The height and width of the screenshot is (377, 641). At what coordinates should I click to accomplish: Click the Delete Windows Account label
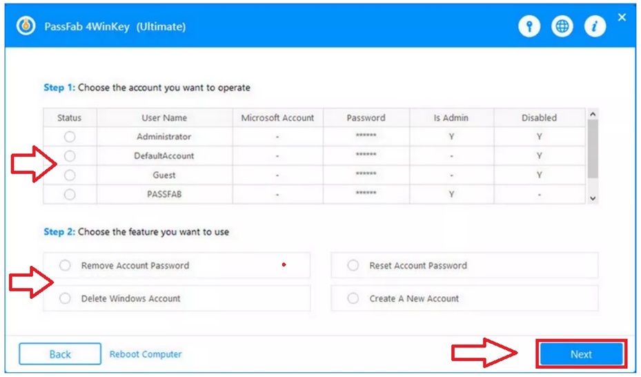(x=131, y=298)
